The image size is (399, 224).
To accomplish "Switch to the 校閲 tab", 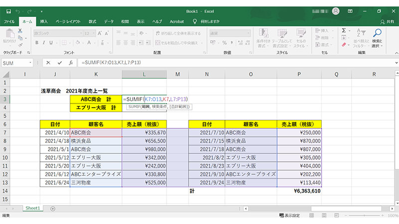I will [125, 21].
